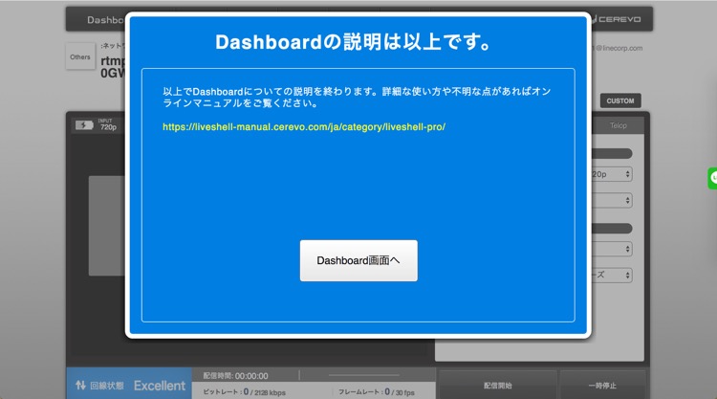Open the 20p resolution dropdown
Viewport: 717px width, 399px height.
[612, 174]
